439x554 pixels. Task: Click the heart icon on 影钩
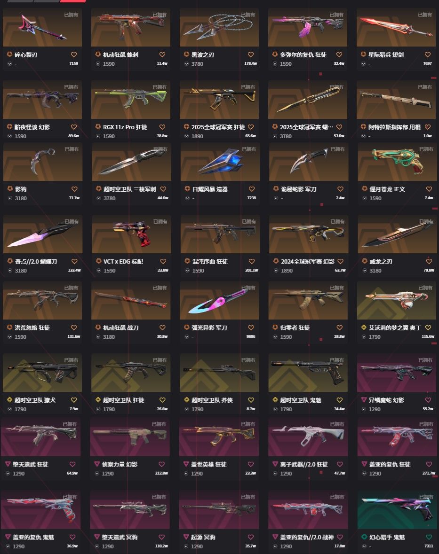point(74,189)
